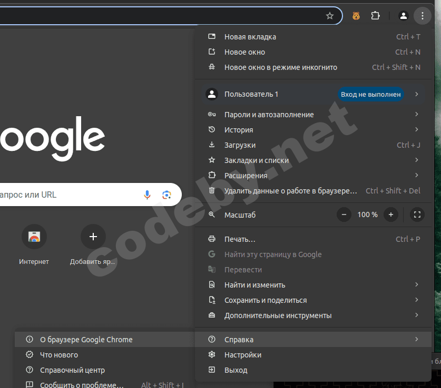Viewport: 441px width, 388px height.
Task: Expand the Расширения submenu
Action: click(x=313, y=176)
